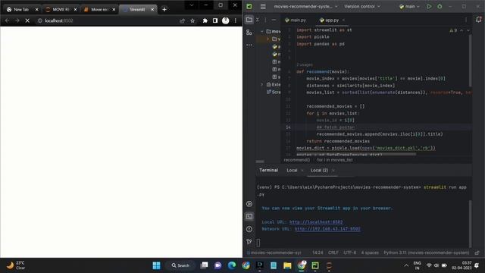Close Local (2) terminal tab
Image resolution: width=485 pixels, height=273 pixels.
[x=333, y=170]
